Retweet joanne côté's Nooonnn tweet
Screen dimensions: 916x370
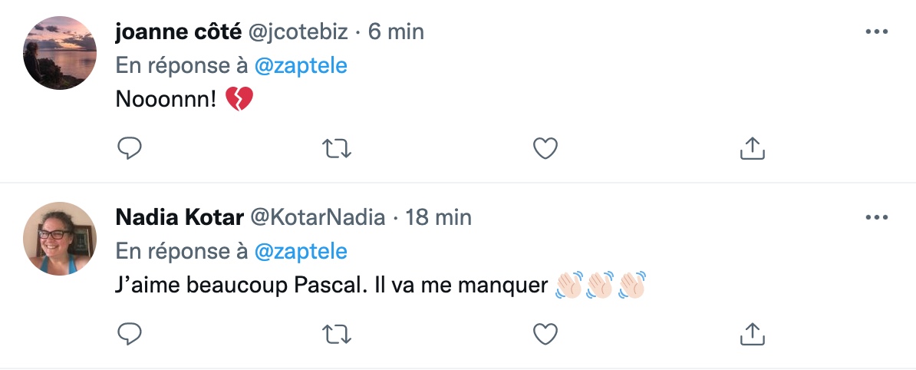click(337, 148)
